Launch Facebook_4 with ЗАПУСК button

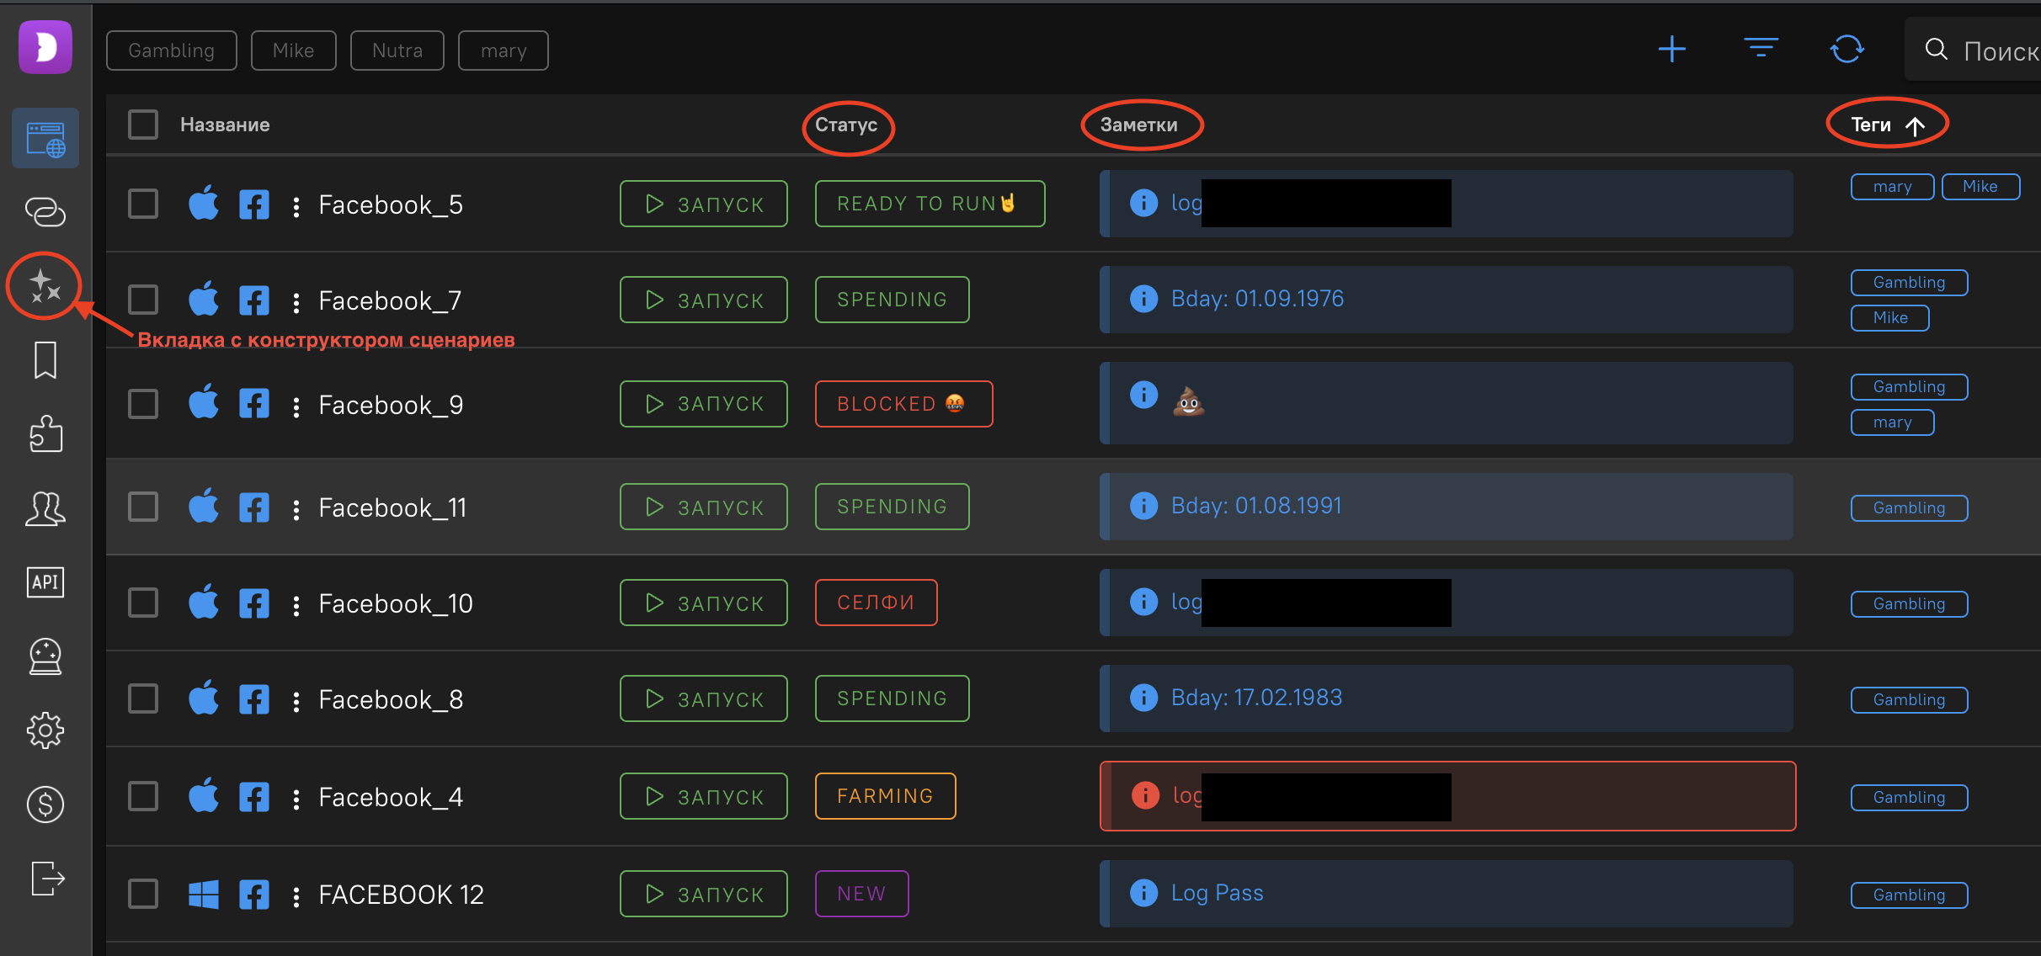click(704, 796)
